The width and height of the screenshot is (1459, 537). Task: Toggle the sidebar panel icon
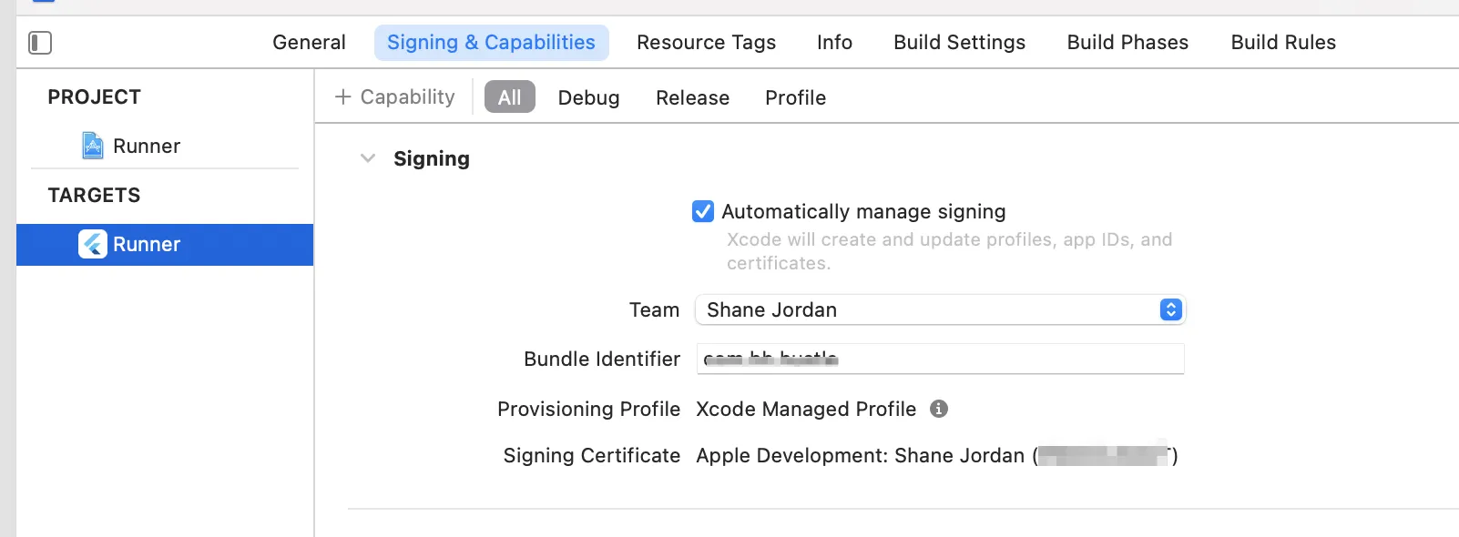point(40,43)
